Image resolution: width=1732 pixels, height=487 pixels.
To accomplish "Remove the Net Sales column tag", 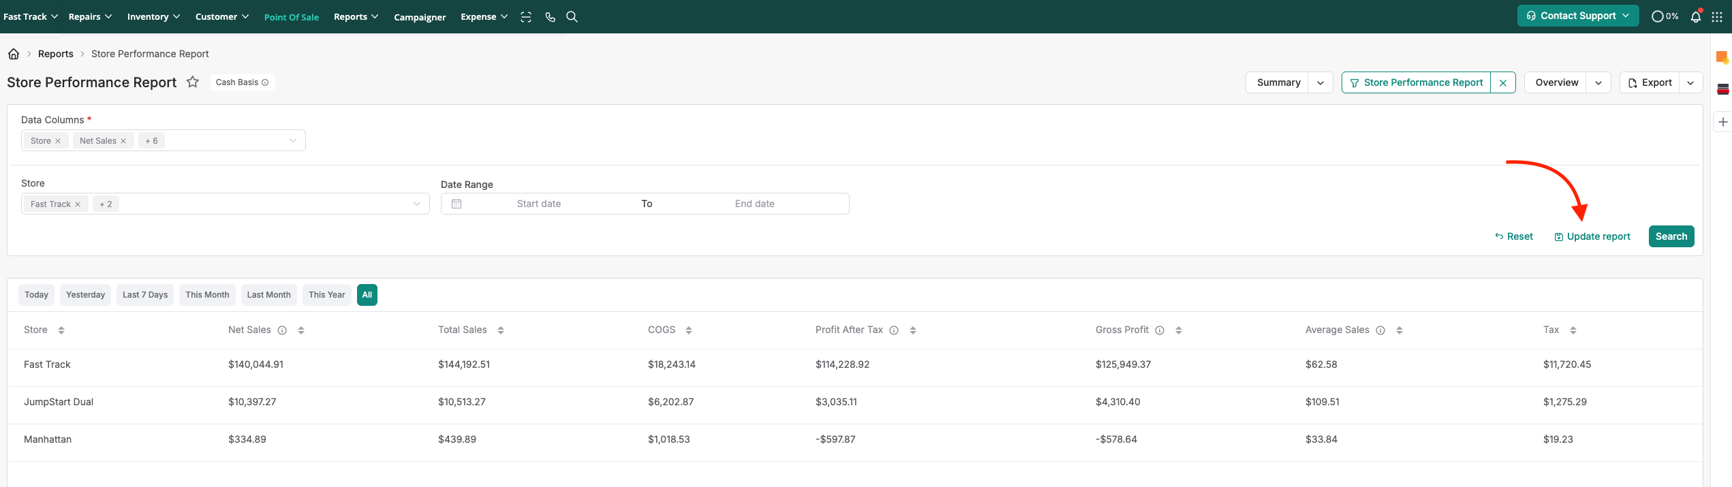I will point(123,141).
